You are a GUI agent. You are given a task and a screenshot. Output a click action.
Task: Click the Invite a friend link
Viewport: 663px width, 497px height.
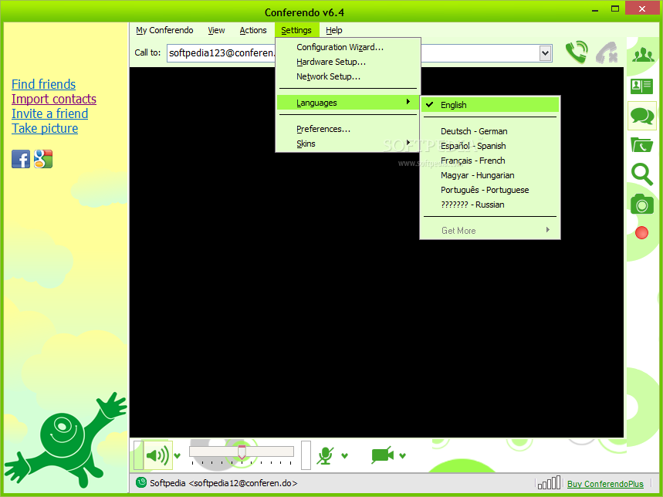point(50,113)
